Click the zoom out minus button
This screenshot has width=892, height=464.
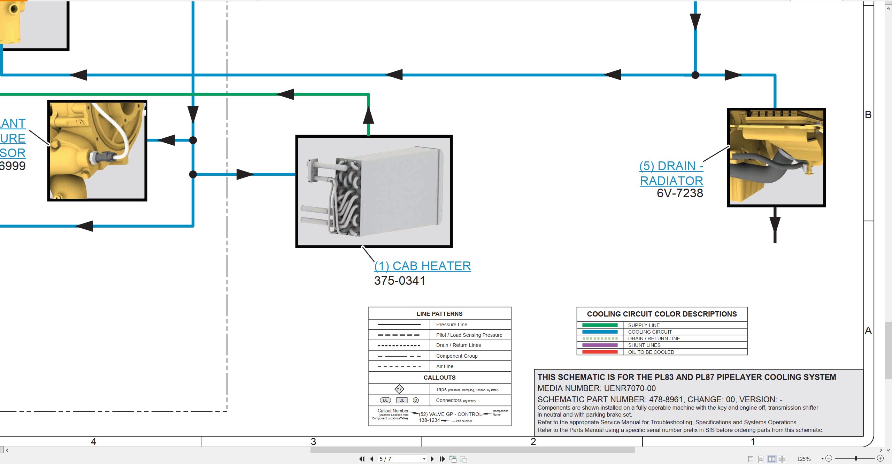(x=829, y=458)
